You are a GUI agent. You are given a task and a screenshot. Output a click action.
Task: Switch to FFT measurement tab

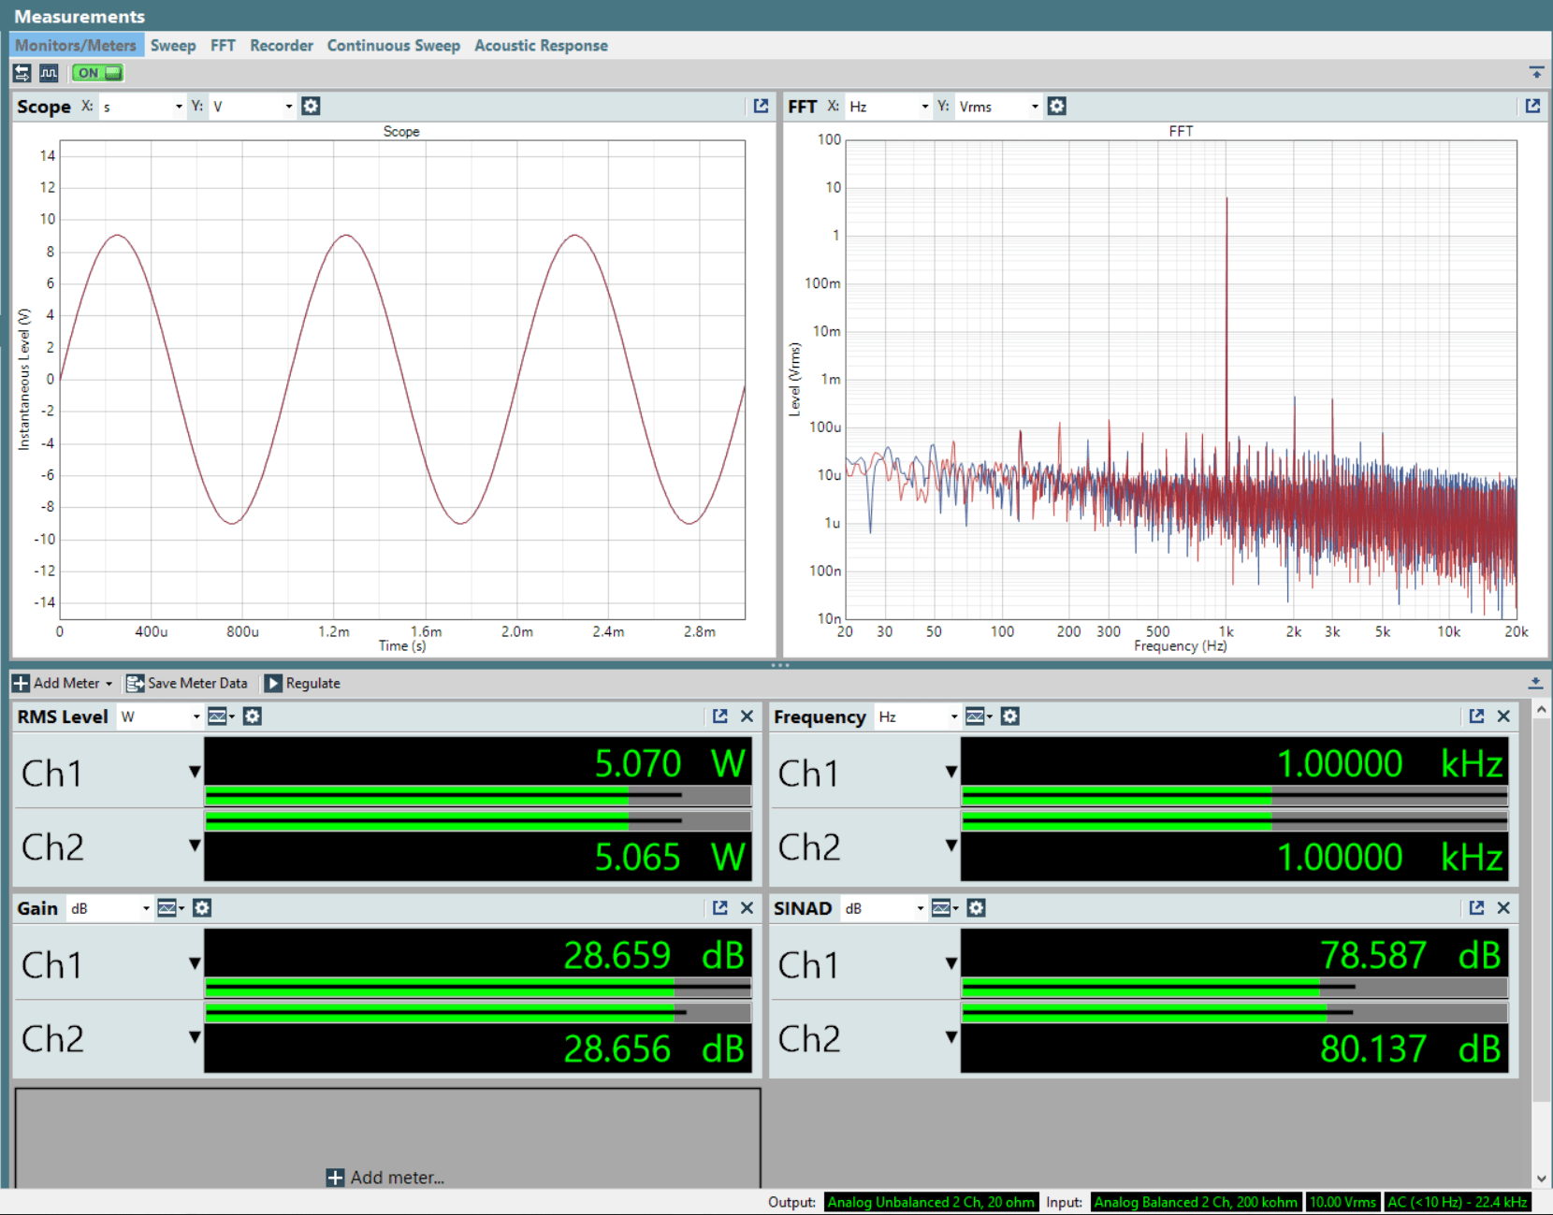(x=223, y=45)
